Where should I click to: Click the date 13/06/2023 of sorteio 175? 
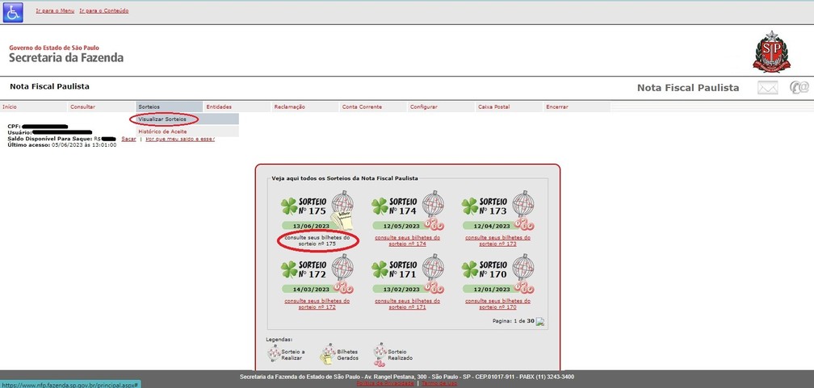click(x=311, y=226)
